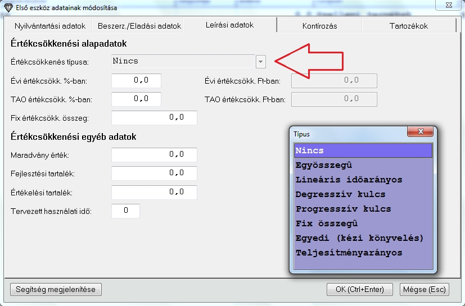The height and width of the screenshot is (306, 465).
Task: Click the Évi értékcsökk. %-ban input field
Action: click(x=136, y=81)
